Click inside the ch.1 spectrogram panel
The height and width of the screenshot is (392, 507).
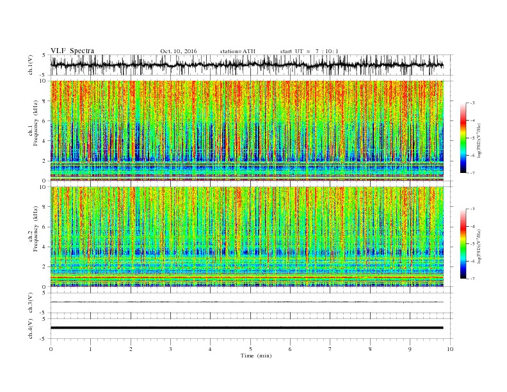coord(247,131)
